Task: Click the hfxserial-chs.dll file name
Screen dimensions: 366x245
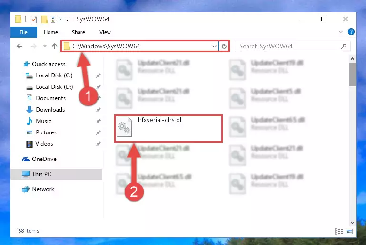Action: pos(160,120)
